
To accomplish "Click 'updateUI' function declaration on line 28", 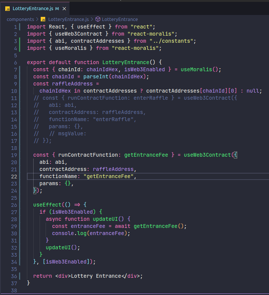I will (105, 219).
